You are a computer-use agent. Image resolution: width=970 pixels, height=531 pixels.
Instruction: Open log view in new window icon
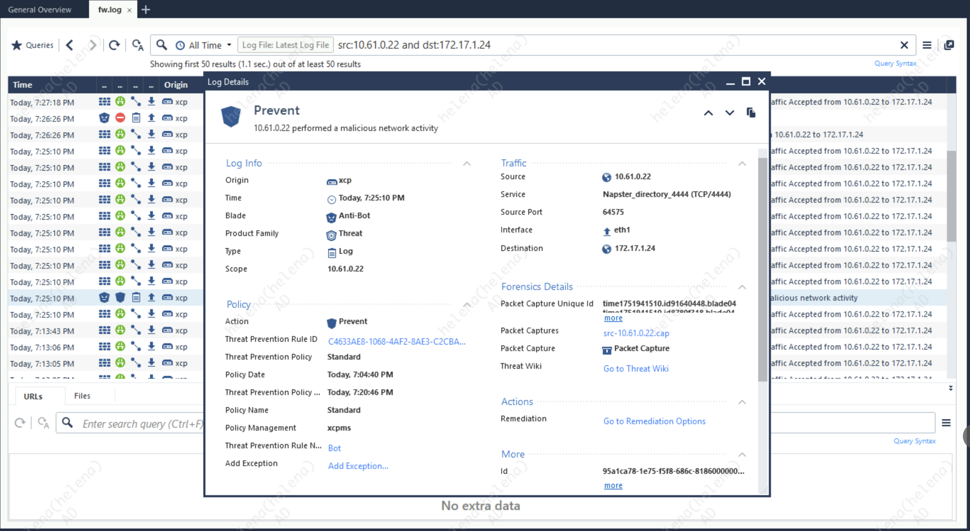pos(949,45)
